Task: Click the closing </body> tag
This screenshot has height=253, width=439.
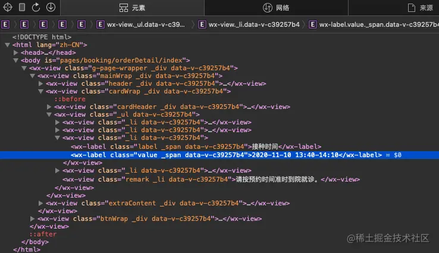Action: [35, 242]
